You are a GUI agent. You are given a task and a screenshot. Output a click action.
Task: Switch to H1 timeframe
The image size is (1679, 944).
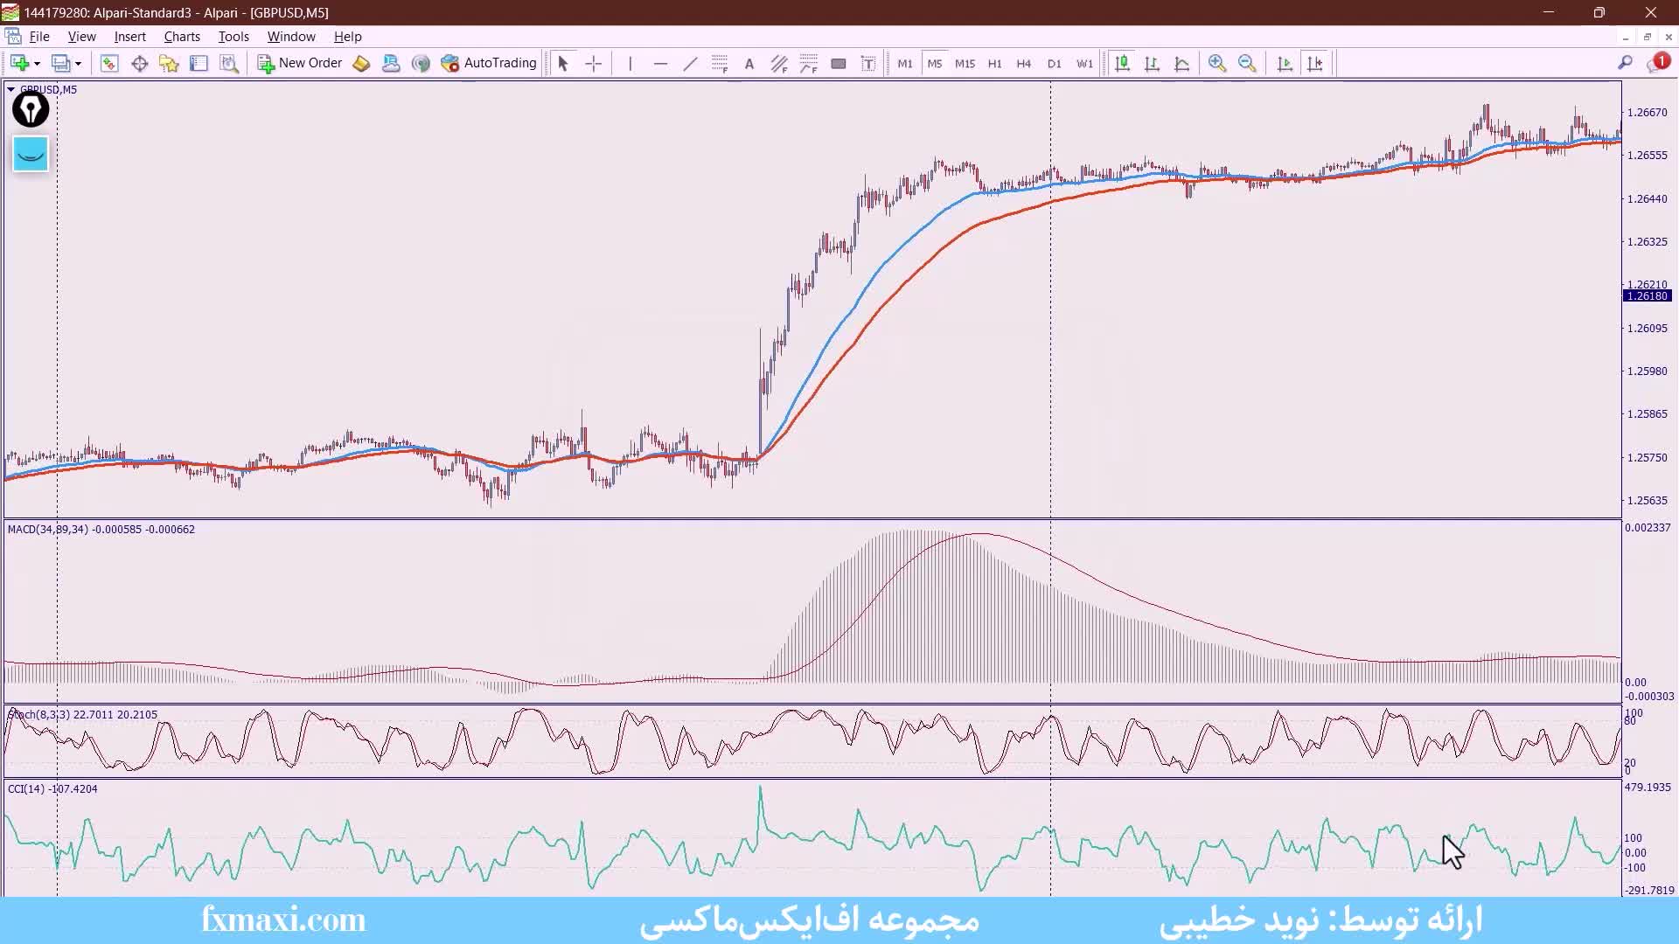tap(994, 64)
